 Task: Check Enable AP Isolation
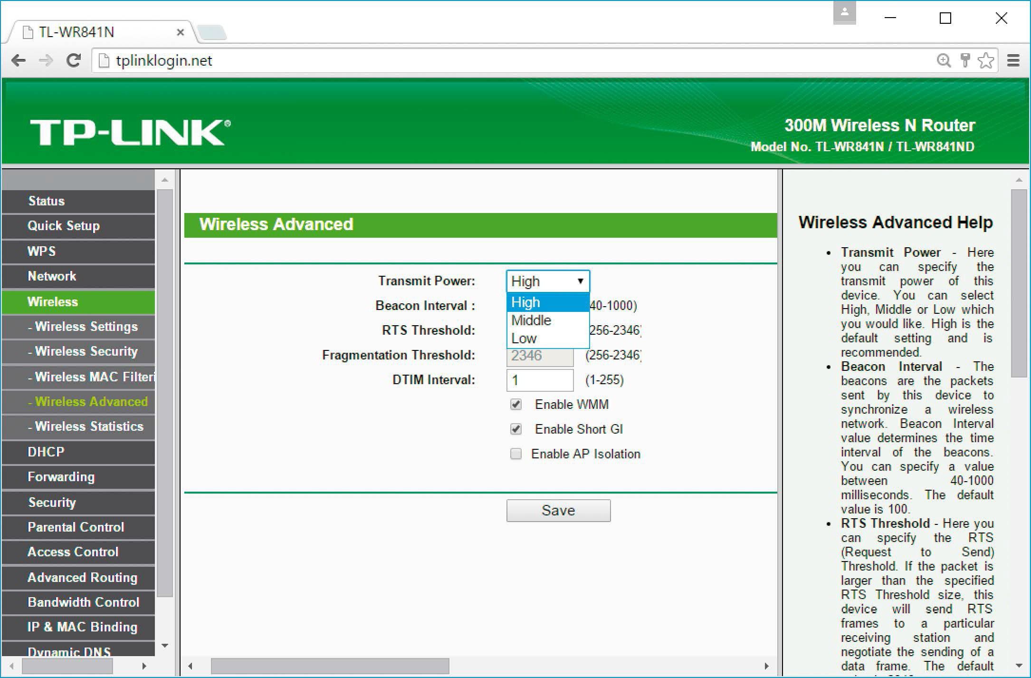click(x=515, y=454)
